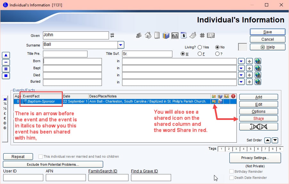The image size is (289, 184).
Task: Select the F sex radio button
Action: [200, 54]
